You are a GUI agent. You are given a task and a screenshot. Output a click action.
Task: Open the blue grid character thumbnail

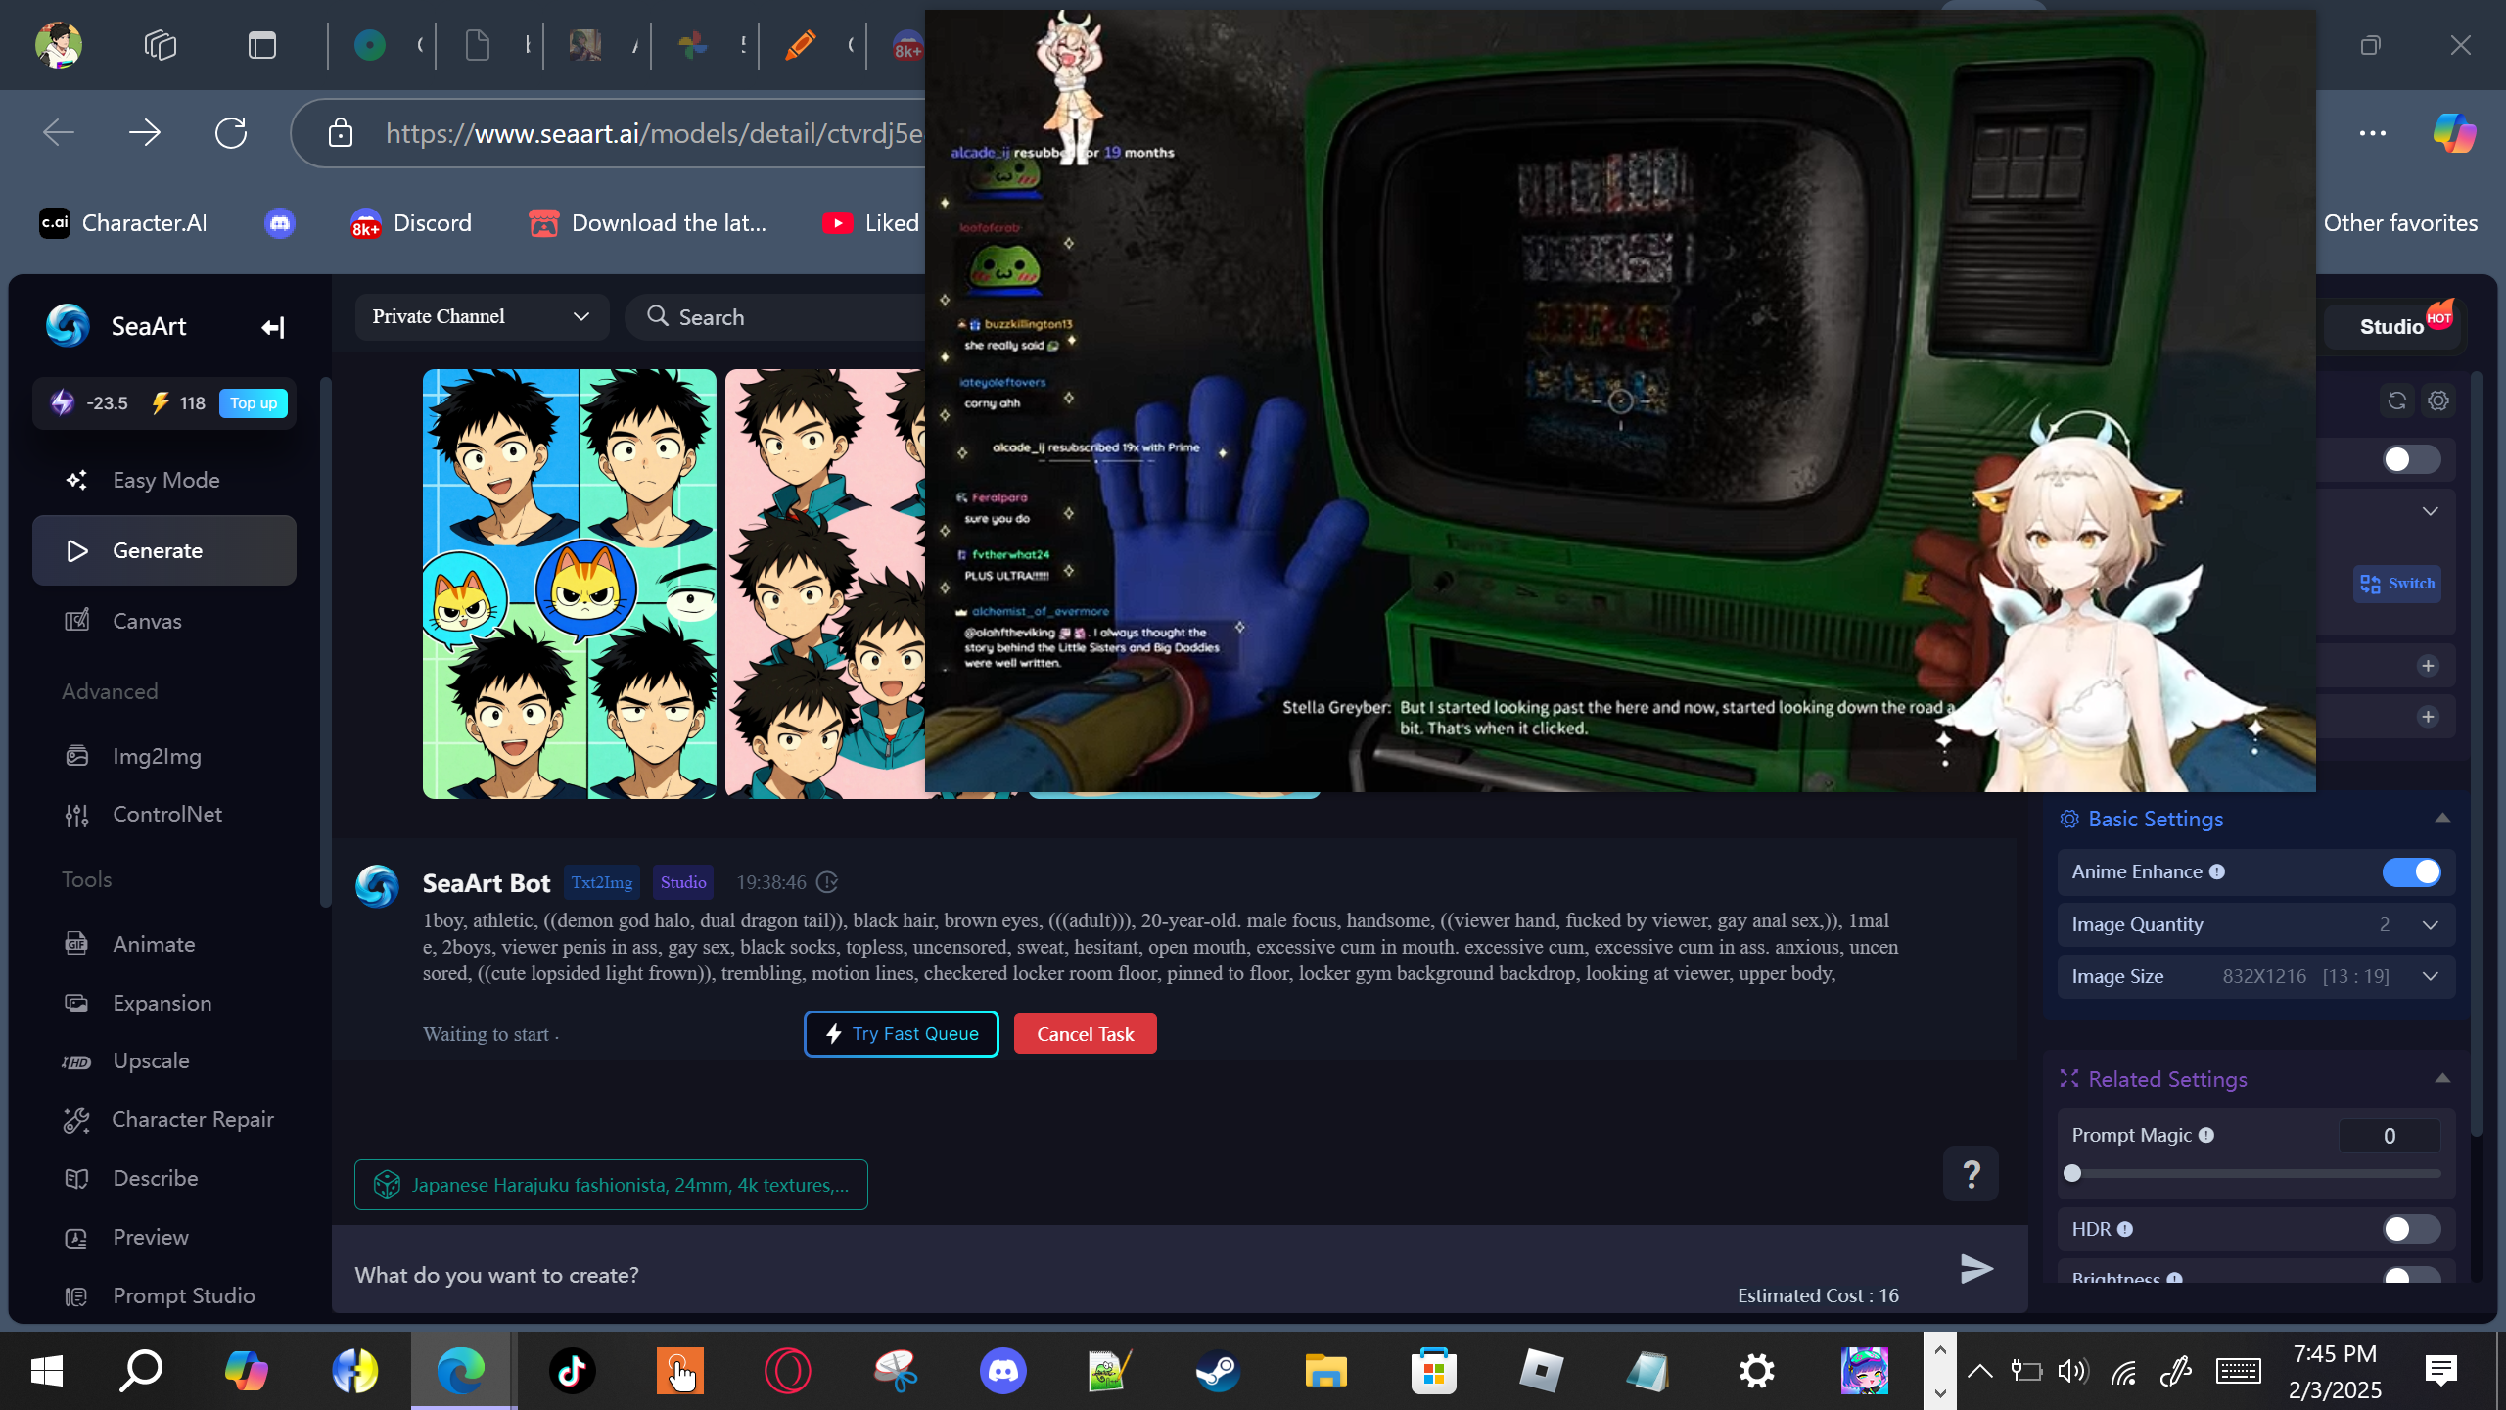[570, 584]
